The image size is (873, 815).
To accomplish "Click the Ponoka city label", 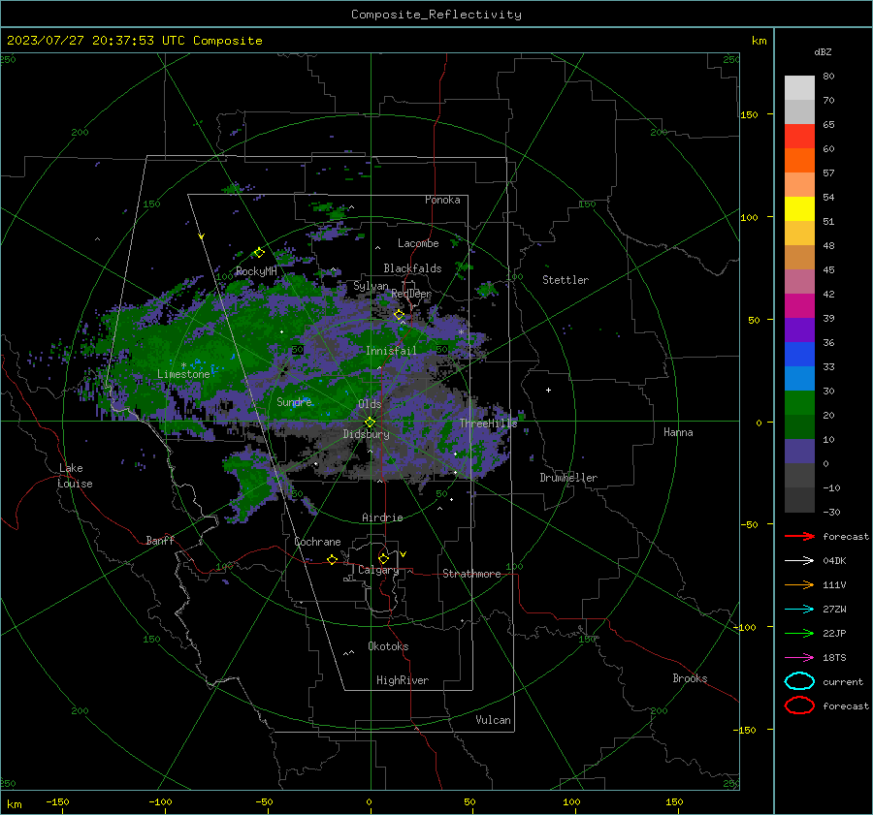I will pos(442,200).
